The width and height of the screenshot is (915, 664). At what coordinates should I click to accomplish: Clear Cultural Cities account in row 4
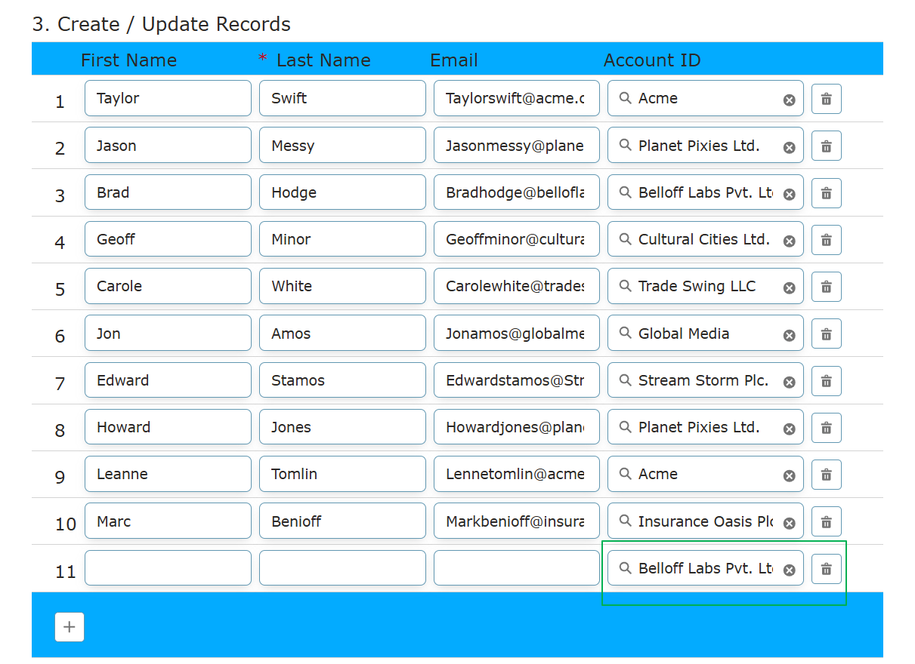[789, 241]
